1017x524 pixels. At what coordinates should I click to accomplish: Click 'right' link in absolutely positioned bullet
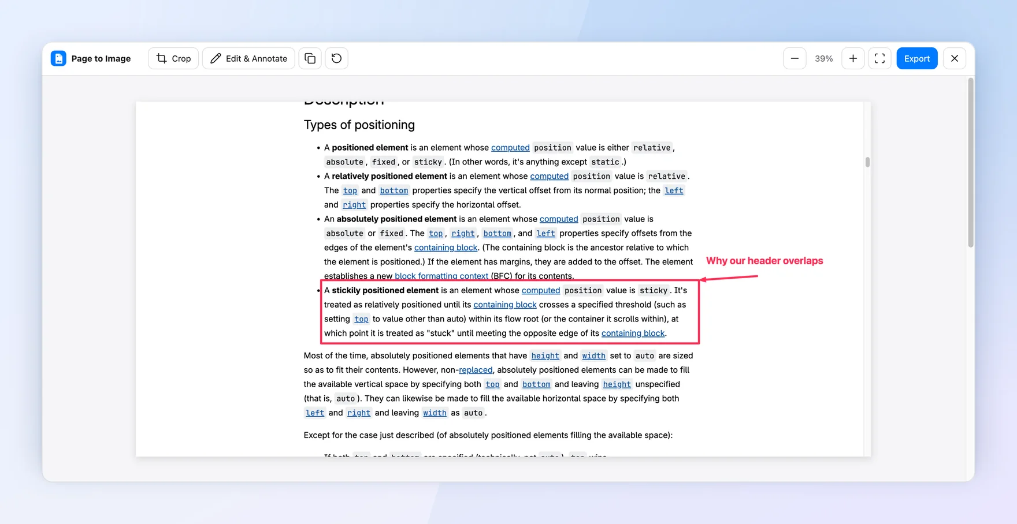(x=463, y=233)
